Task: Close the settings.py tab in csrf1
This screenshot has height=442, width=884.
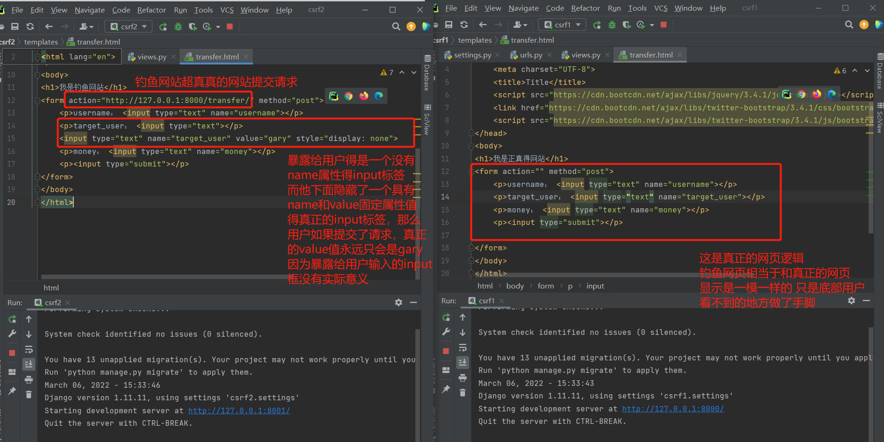Action: pos(497,55)
